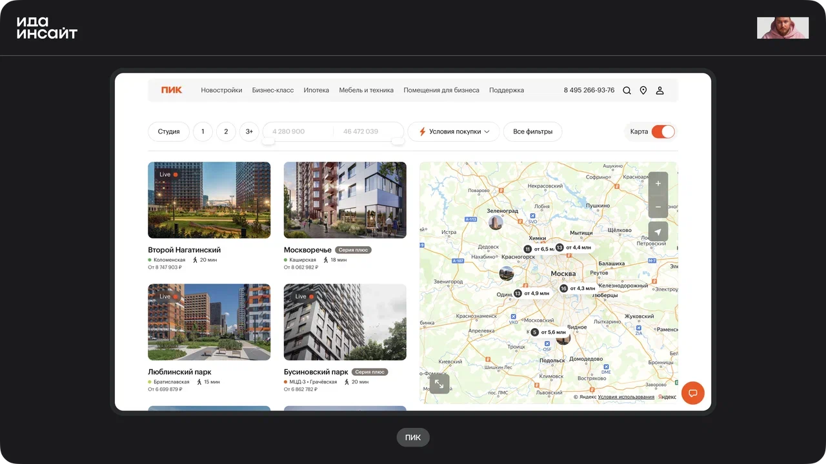Open the Люблинский парк photo thumbnail
Image resolution: width=826 pixels, height=464 pixels.
(x=209, y=322)
